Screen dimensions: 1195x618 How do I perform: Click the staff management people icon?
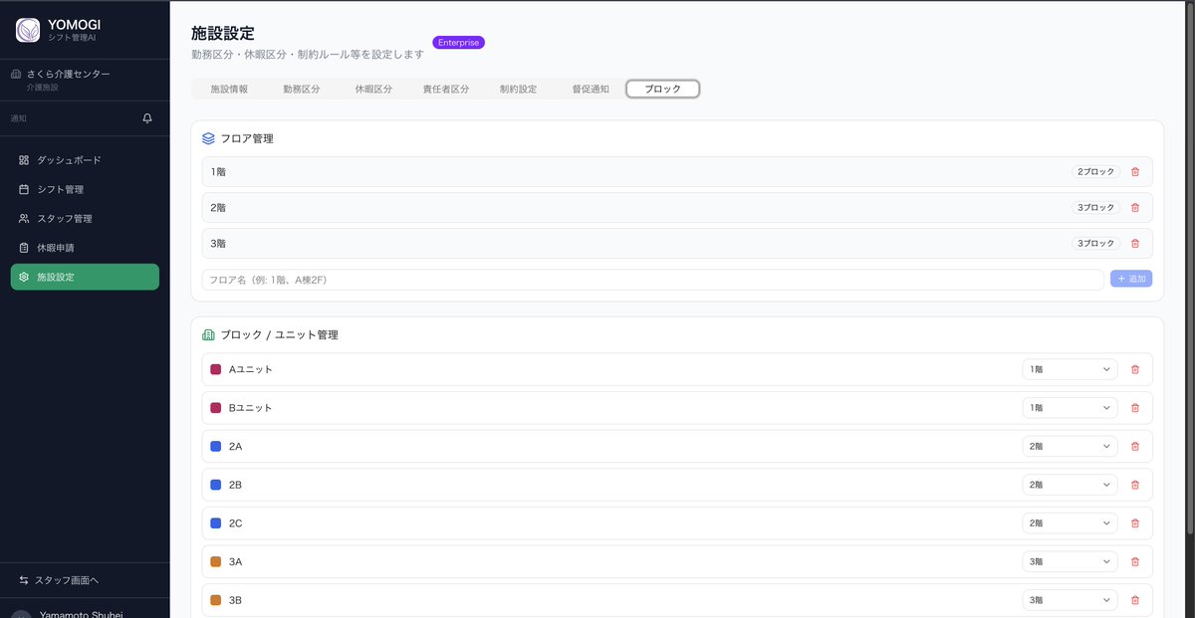coord(24,218)
